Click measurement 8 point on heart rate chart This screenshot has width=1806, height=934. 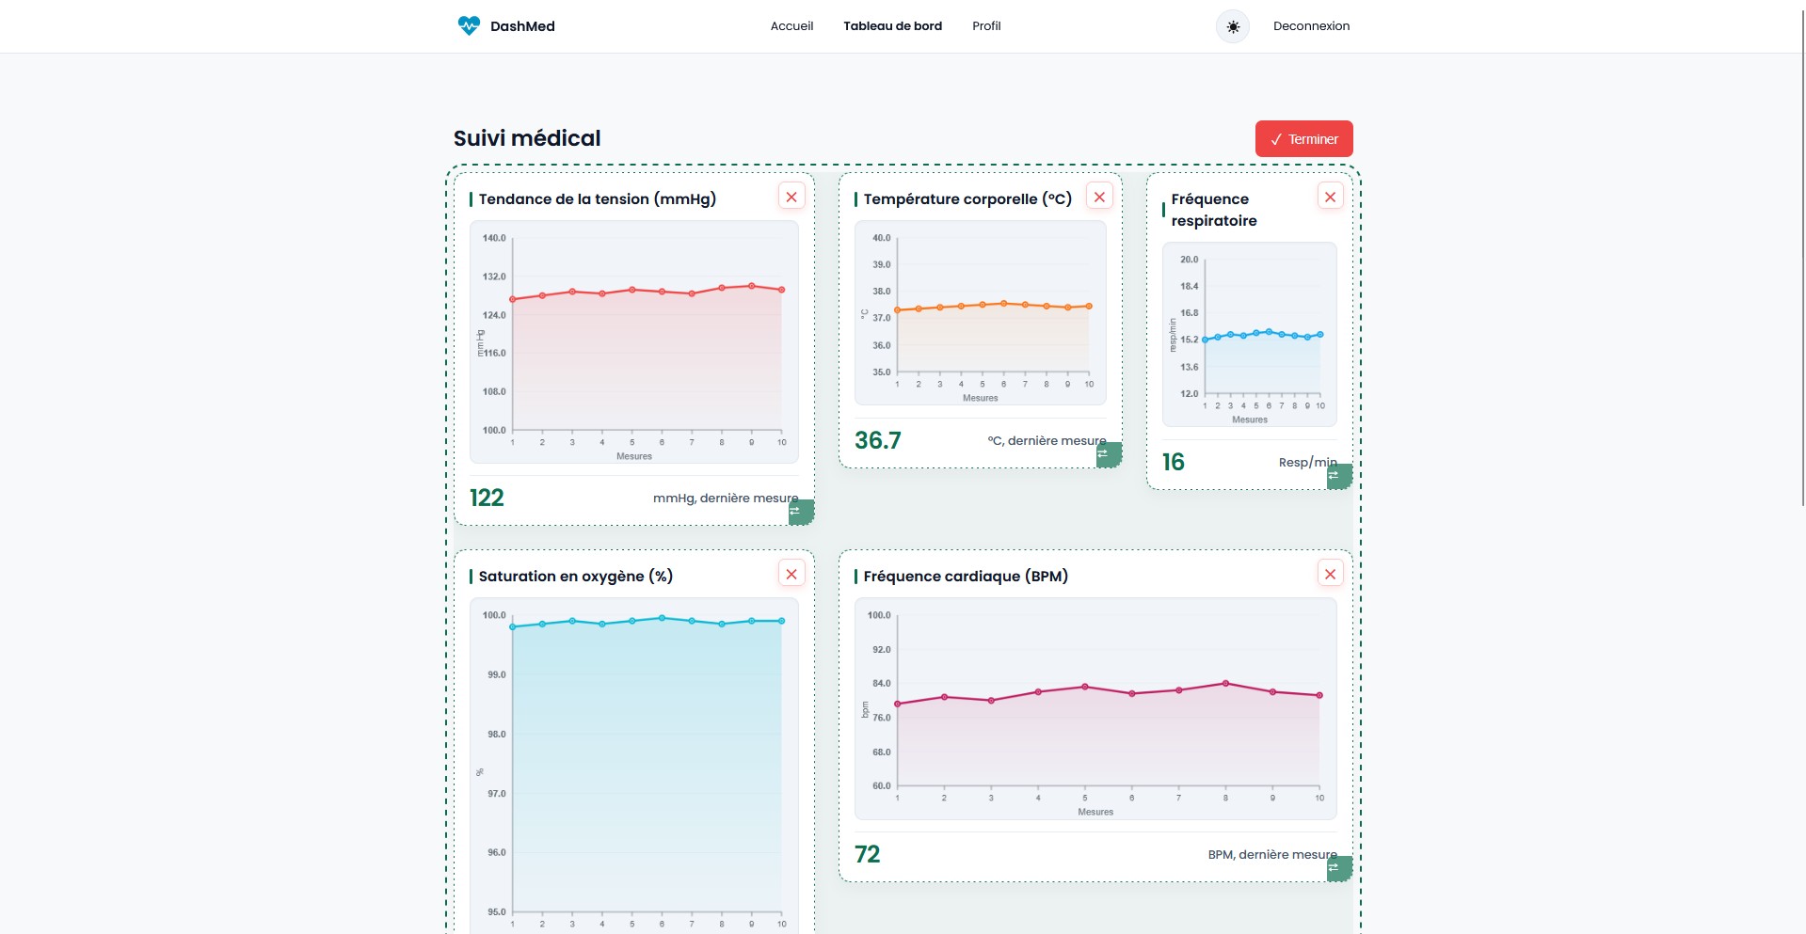click(x=1225, y=683)
